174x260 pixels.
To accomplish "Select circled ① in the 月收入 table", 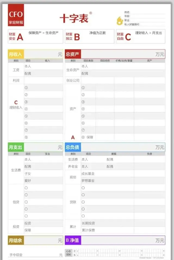I will click(x=26, y=87).
